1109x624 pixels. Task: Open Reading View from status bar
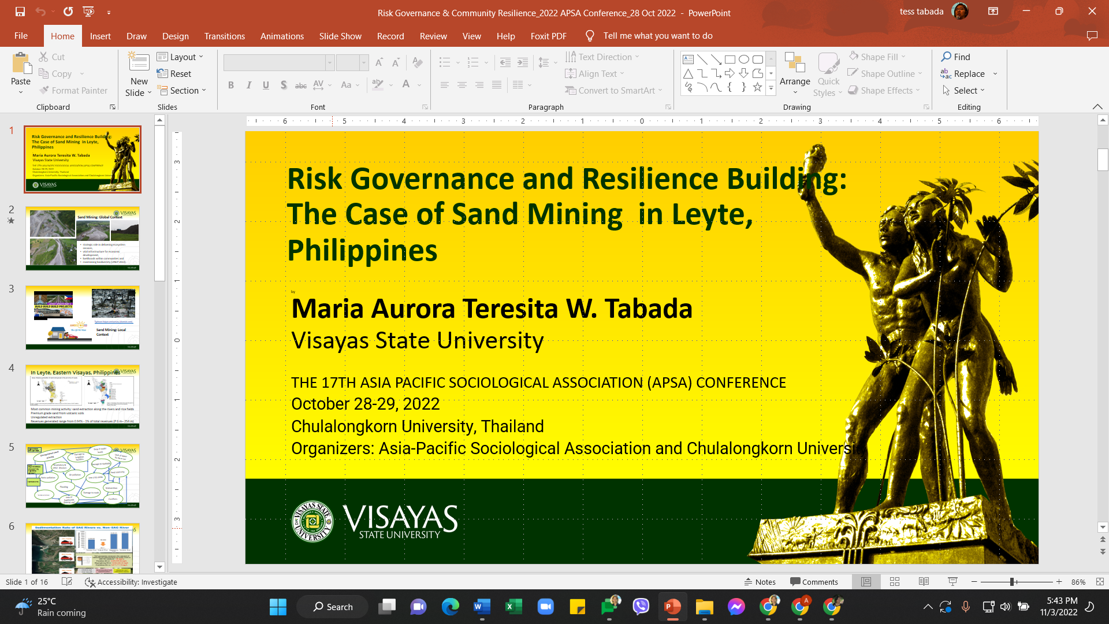(924, 582)
